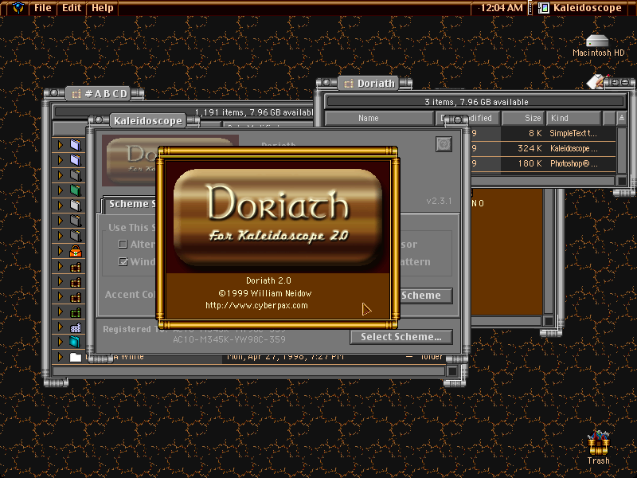Click the Doriath window horizontal scrollbar
Image resolution: width=637 pixels, height=478 pixels.
point(544,180)
